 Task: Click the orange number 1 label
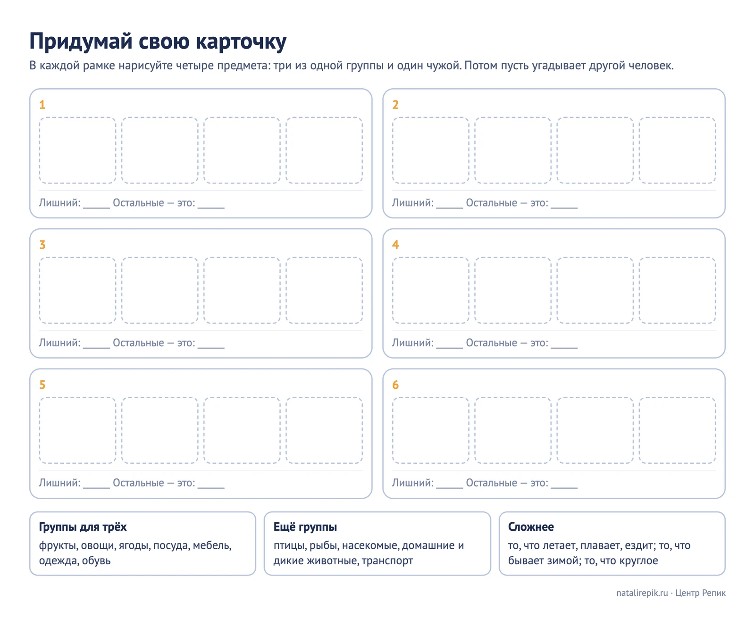tap(42, 105)
